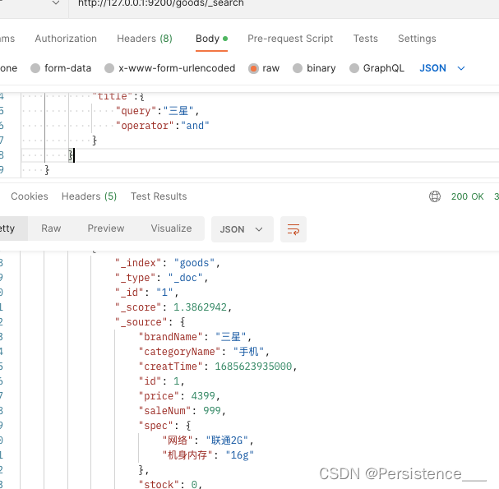View response Headers (5) tab
The height and width of the screenshot is (489, 499).
click(89, 196)
